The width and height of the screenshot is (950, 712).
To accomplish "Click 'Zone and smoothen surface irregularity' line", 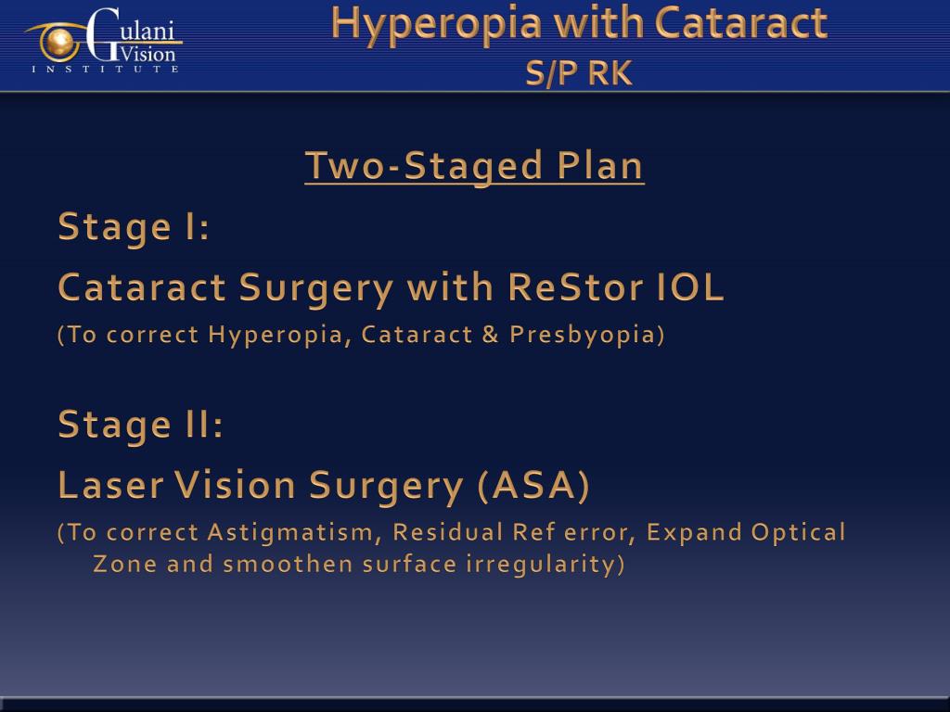I will click(x=359, y=565).
